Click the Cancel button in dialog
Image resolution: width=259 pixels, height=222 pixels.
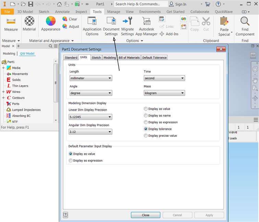[177, 215]
